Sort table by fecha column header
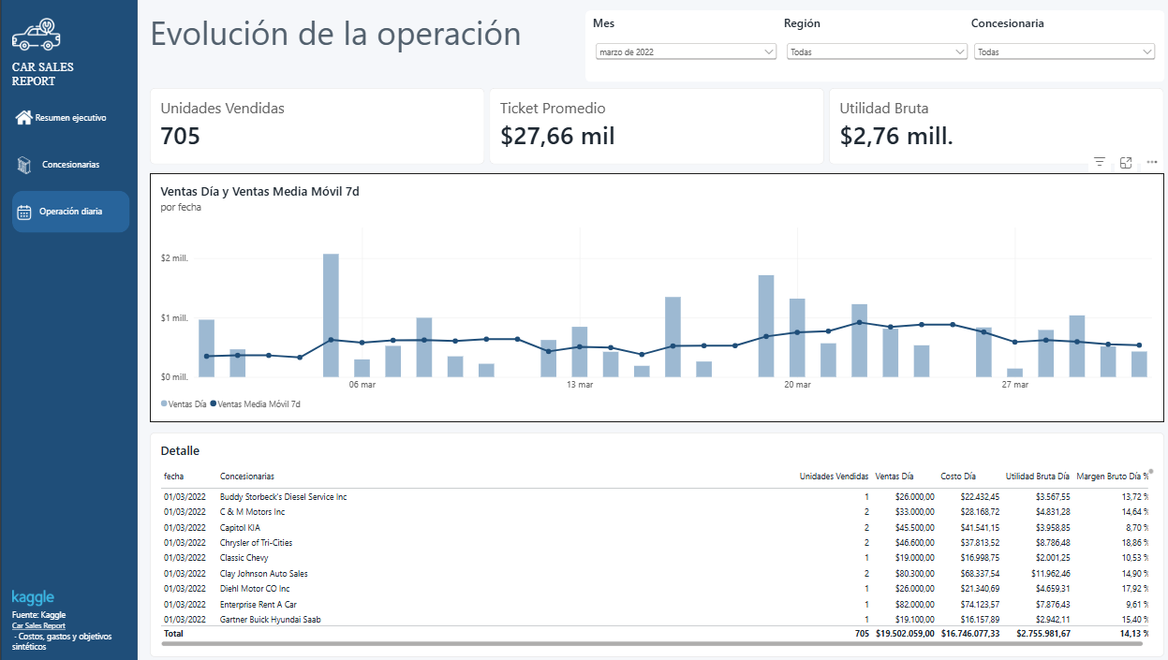This screenshot has width=1168, height=660. (173, 477)
